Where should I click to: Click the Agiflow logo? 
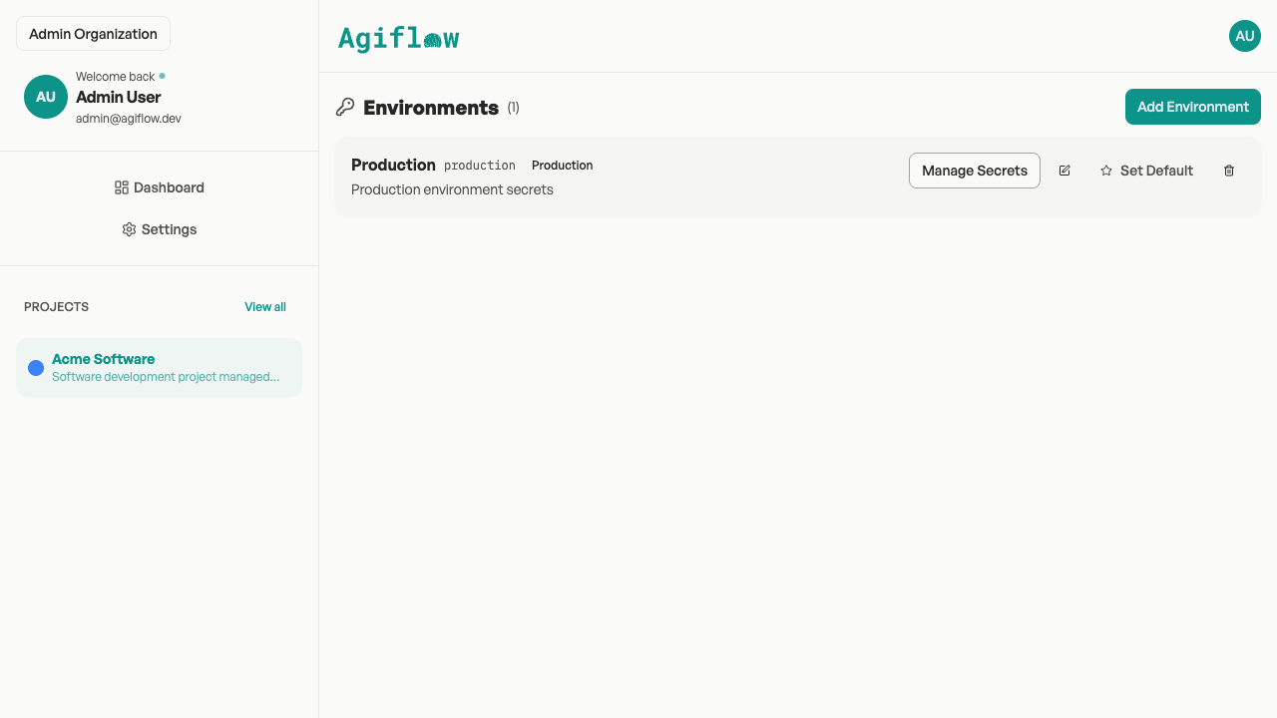click(398, 39)
